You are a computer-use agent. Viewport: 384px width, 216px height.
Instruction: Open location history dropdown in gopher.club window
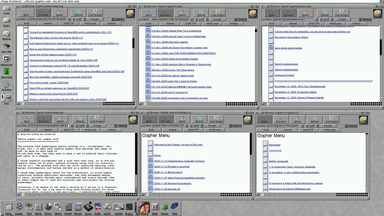click(x=191, y=19)
